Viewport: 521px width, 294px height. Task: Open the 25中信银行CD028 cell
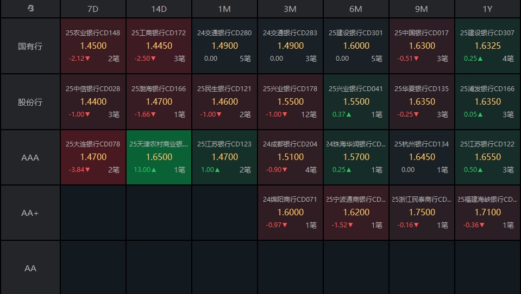pyautogui.click(x=93, y=101)
